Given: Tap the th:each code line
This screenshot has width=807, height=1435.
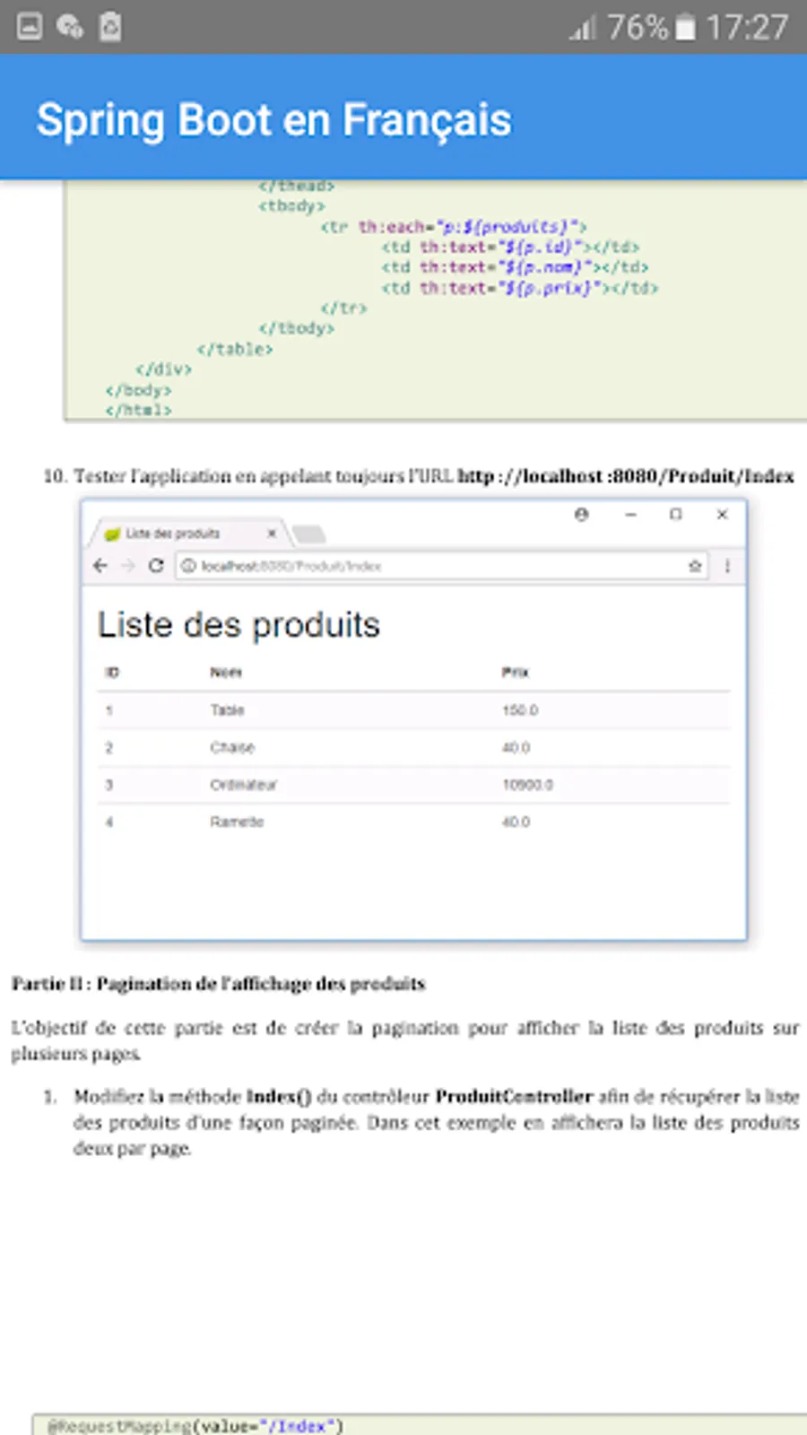Looking at the screenshot, I should (x=454, y=227).
